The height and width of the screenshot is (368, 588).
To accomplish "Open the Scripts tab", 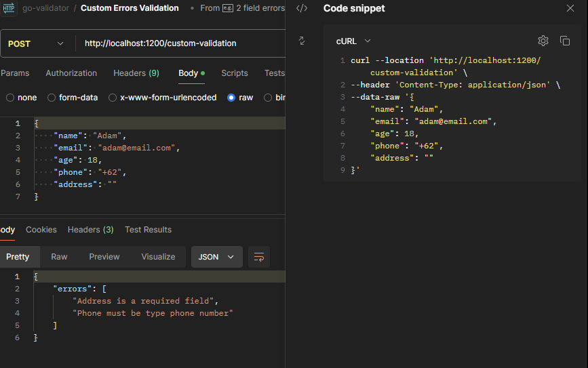I will pos(234,73).
